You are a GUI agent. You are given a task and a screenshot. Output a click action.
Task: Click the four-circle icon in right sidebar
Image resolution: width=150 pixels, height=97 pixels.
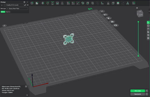(x=148, y=38)
